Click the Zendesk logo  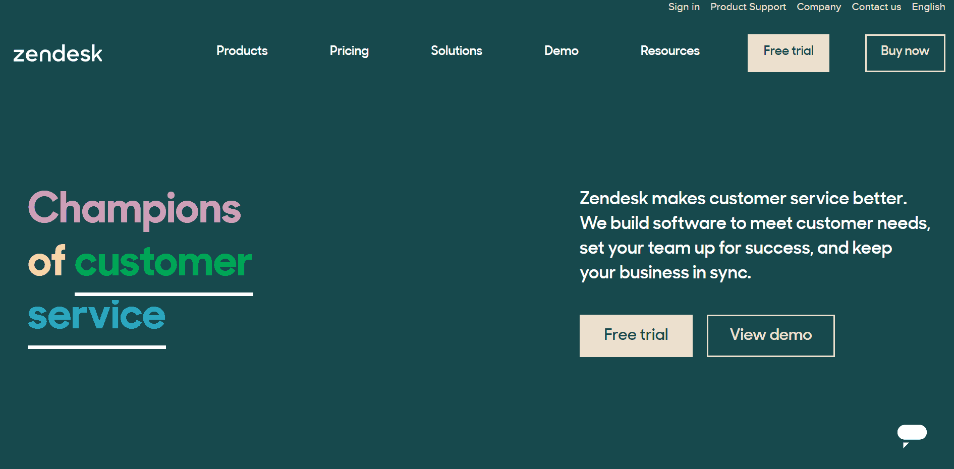[58, 53]
